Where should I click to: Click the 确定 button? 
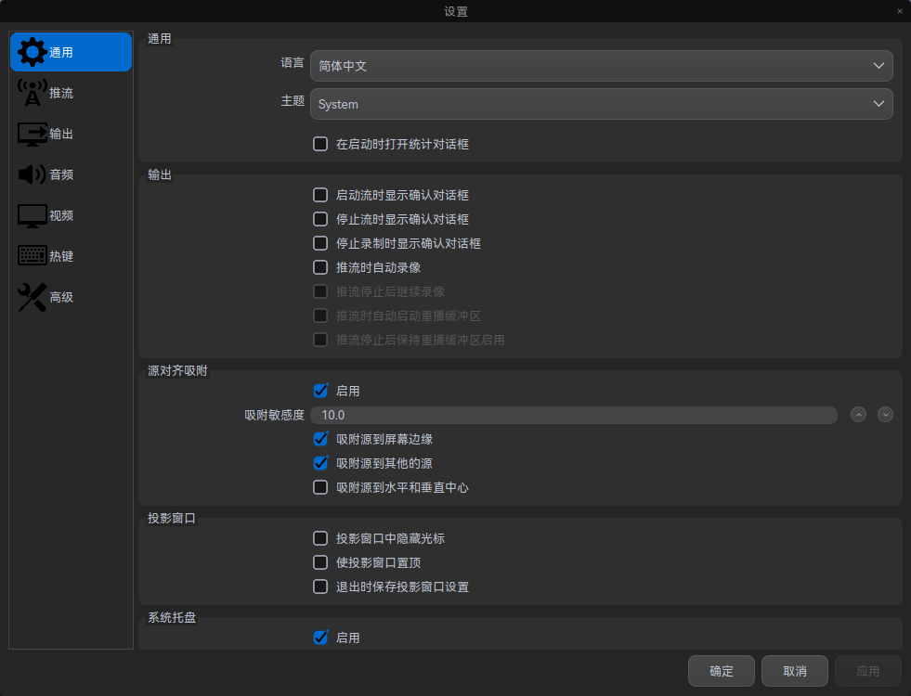pos(721,671)
